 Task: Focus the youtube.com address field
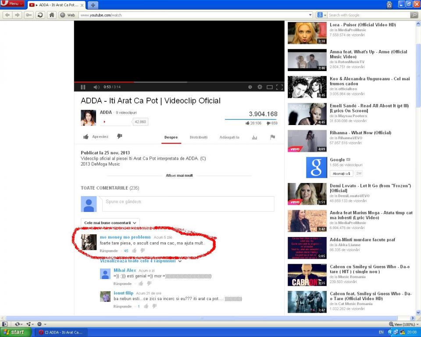click(193, 15)
